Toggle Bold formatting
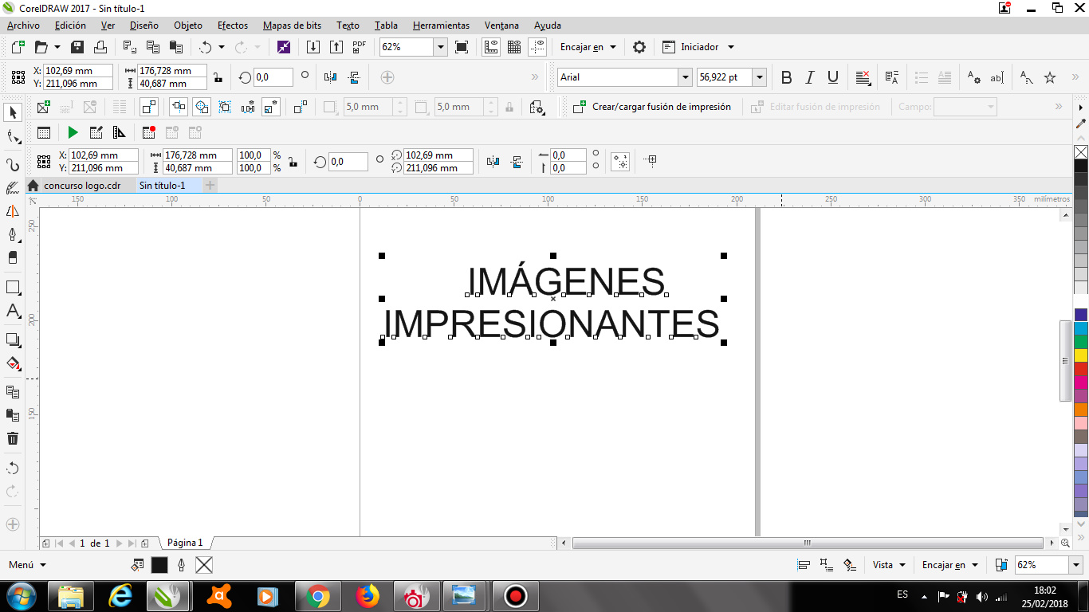Viewport: 1089px width, 612px height. [787, 77]
